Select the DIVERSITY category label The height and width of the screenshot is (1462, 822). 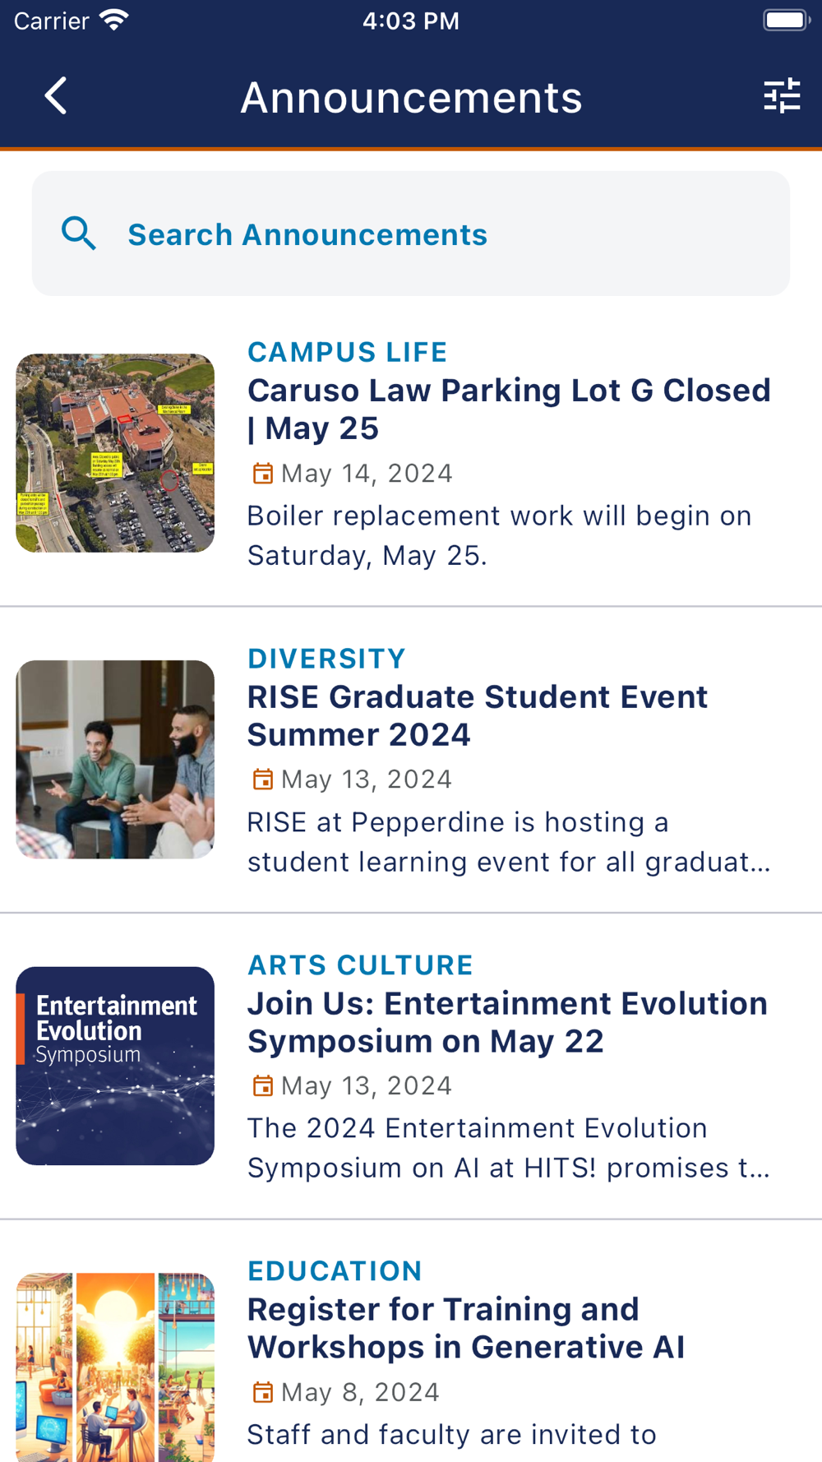tap(326, 659)
